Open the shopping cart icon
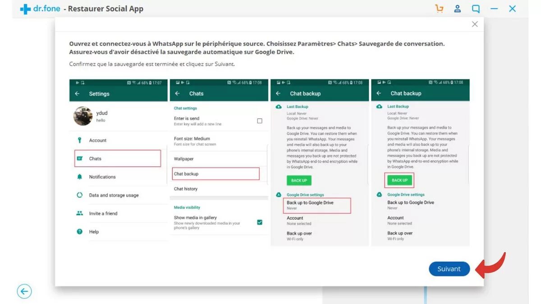Image resolution: width=541 pixels, height=304 pixels. 439,9
